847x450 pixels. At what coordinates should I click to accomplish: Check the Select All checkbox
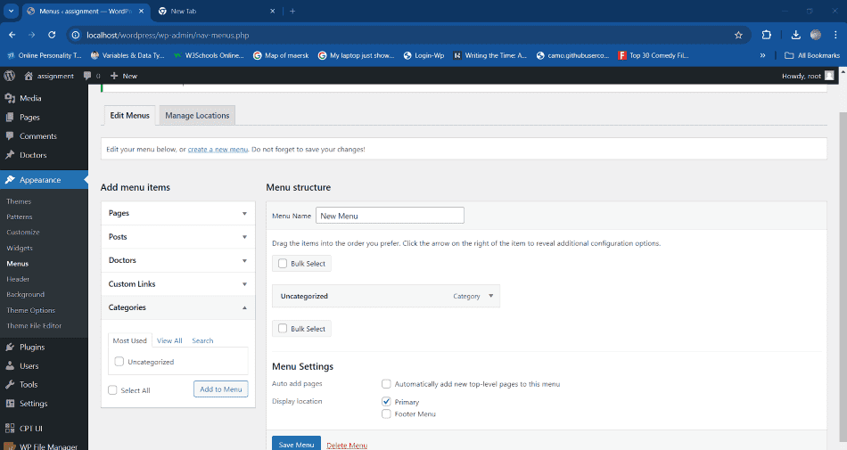click(112, 390)
